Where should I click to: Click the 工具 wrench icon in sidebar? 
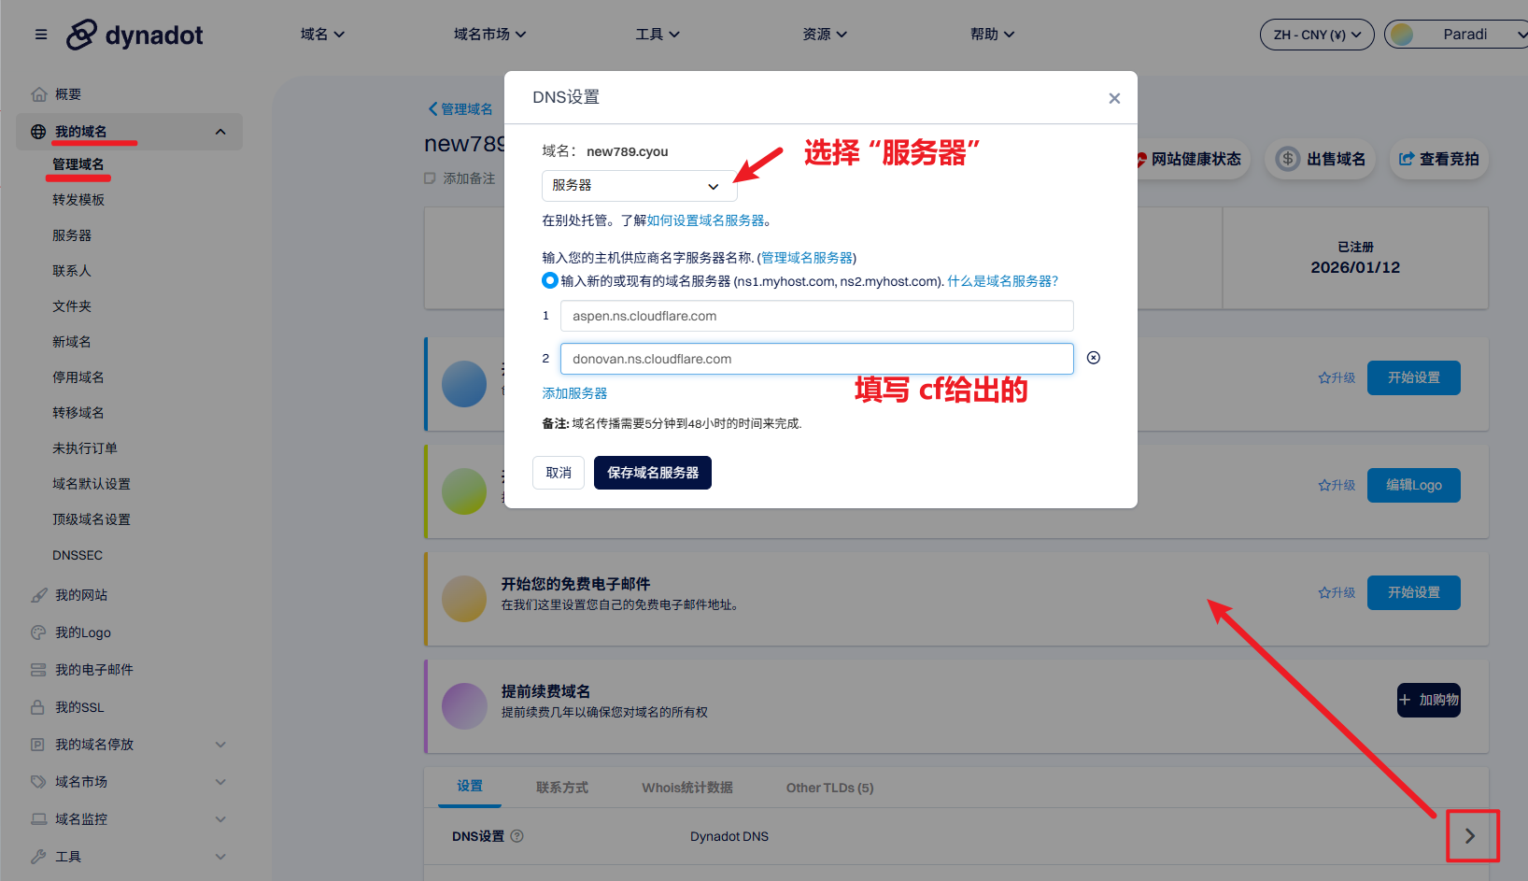coord(38,857)
